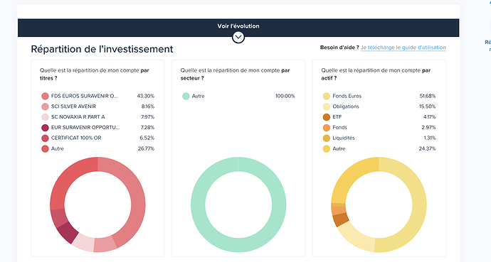
Task: Select the Autre 26.77% titres legend entry
Action: (x=97, y=148)
